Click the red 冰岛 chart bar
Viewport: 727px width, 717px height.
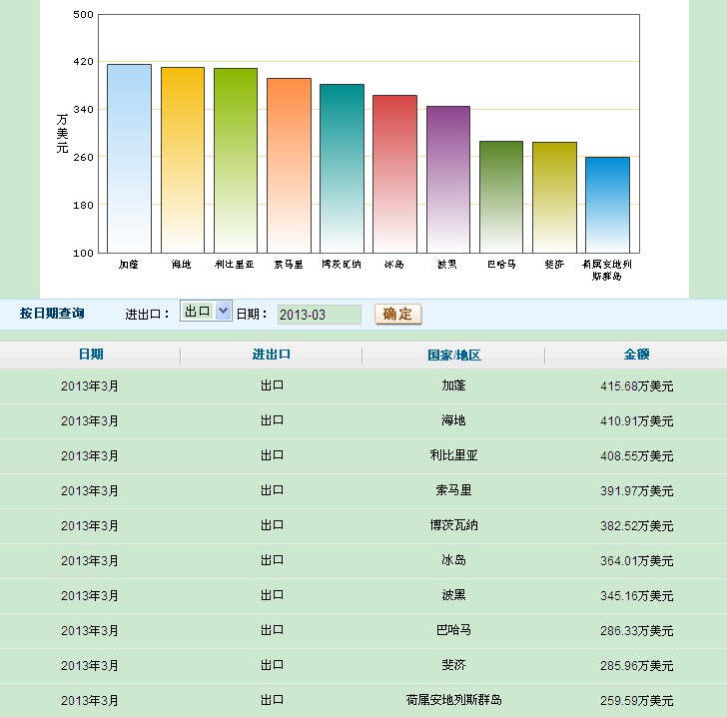coord(394,174)
